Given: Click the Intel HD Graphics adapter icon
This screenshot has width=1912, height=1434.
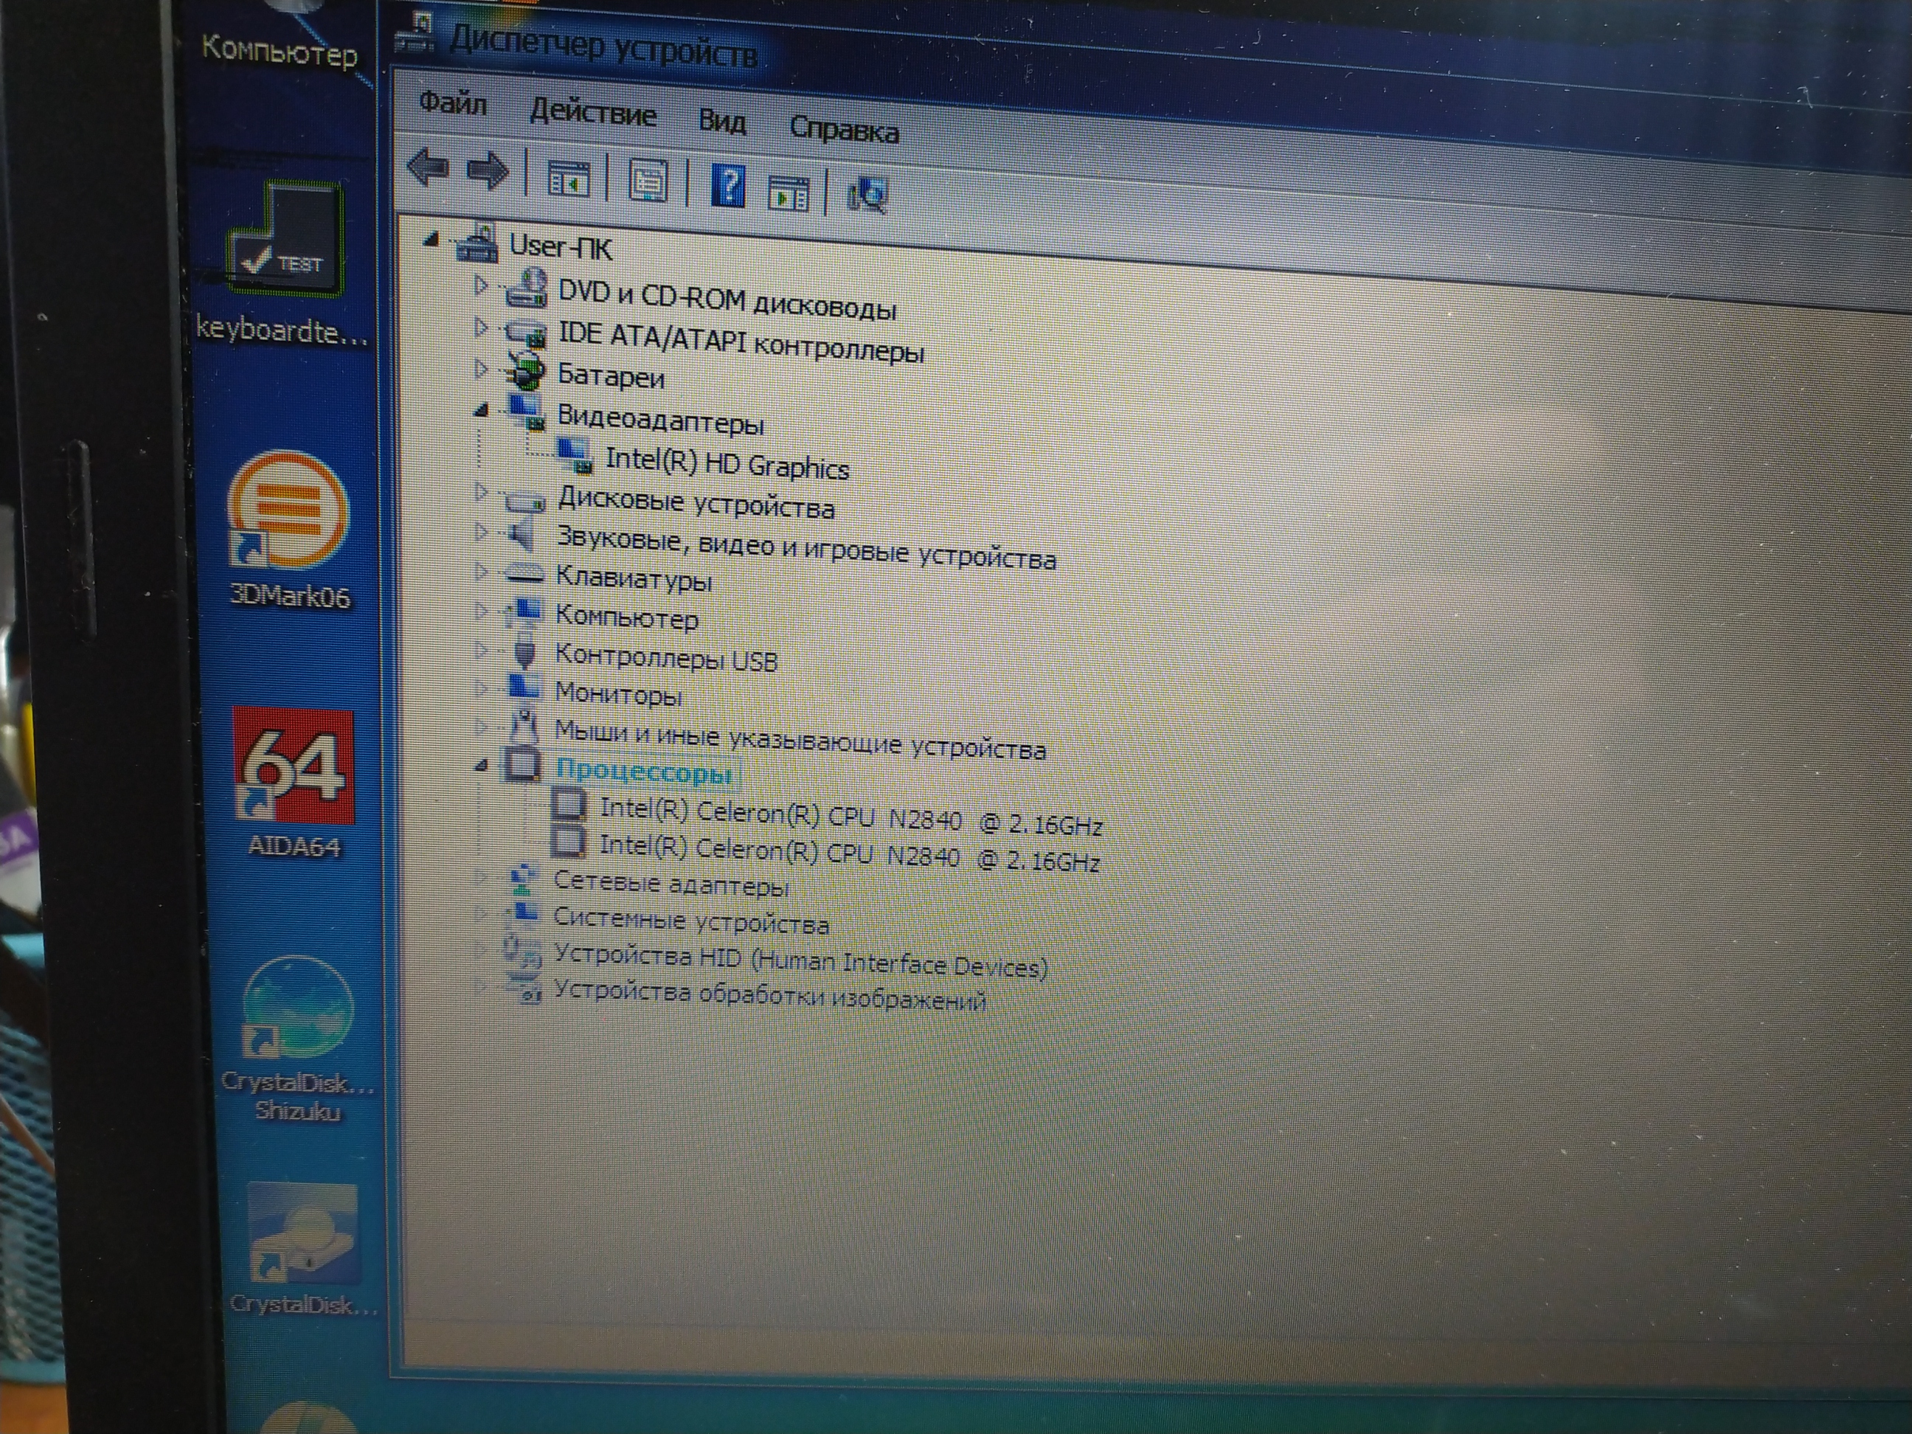Looking at the screenshot, I should (x=575, y=456).
